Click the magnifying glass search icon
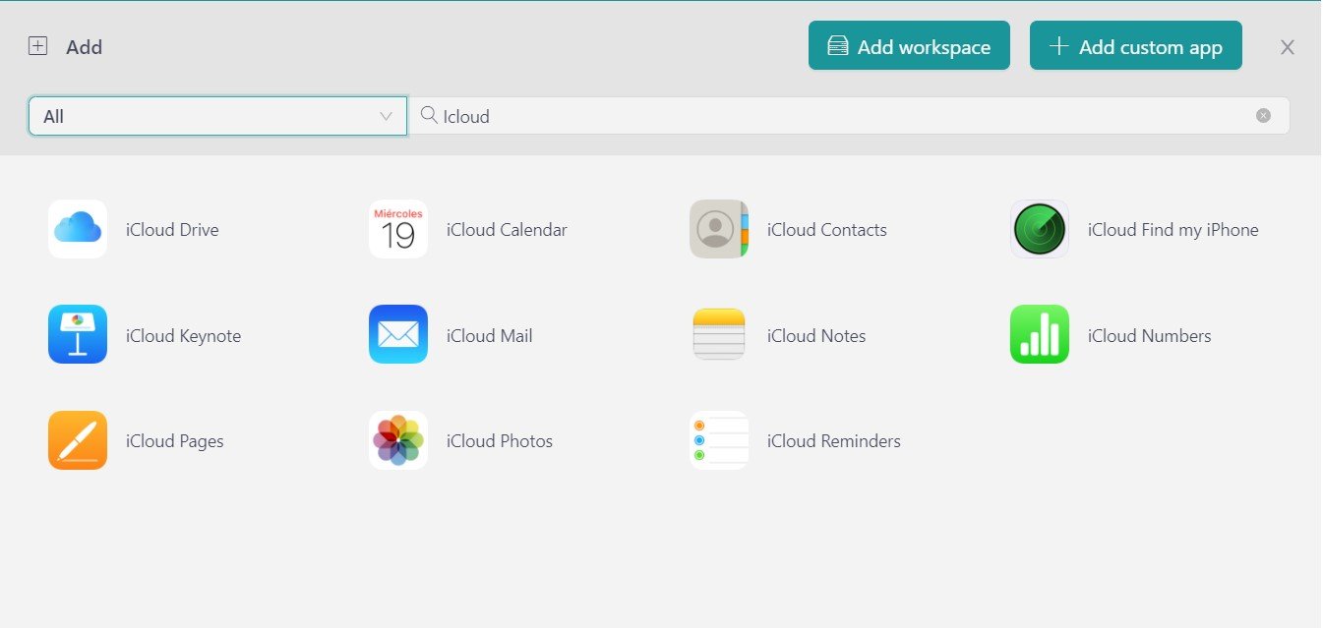The height and width of the screenshot is (628, 1323). [428, 115]
